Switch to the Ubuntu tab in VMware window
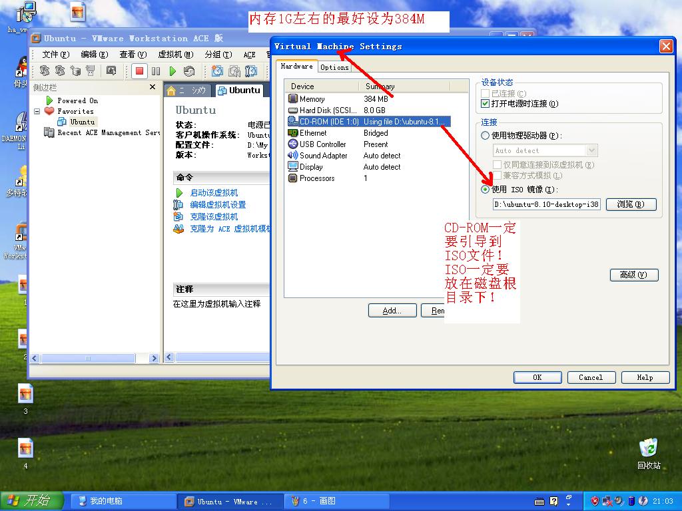682x511 pixels. point(240,90)
